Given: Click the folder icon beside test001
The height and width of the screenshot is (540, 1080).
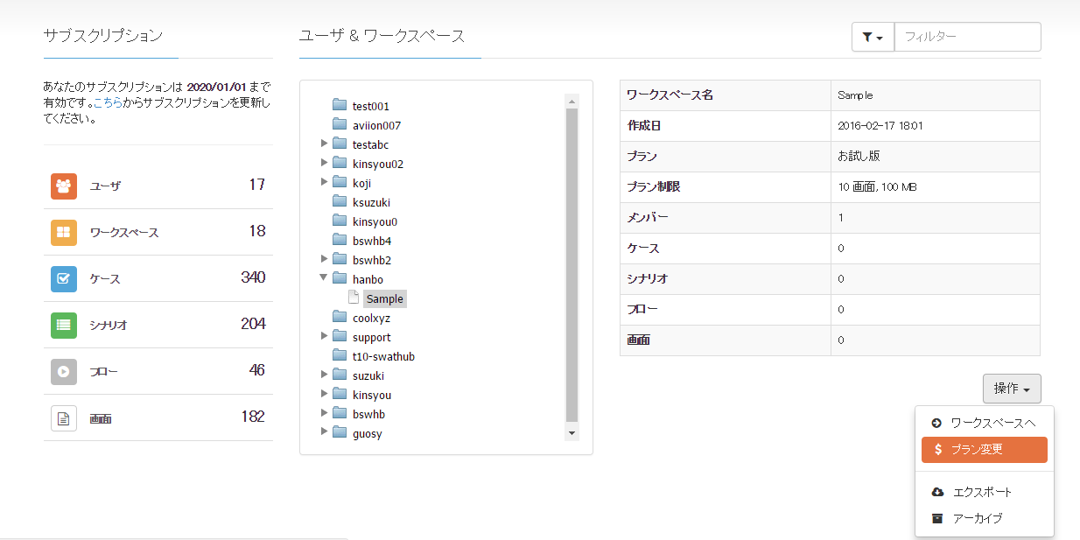Looking at the screenshot, I should point(340,105).
